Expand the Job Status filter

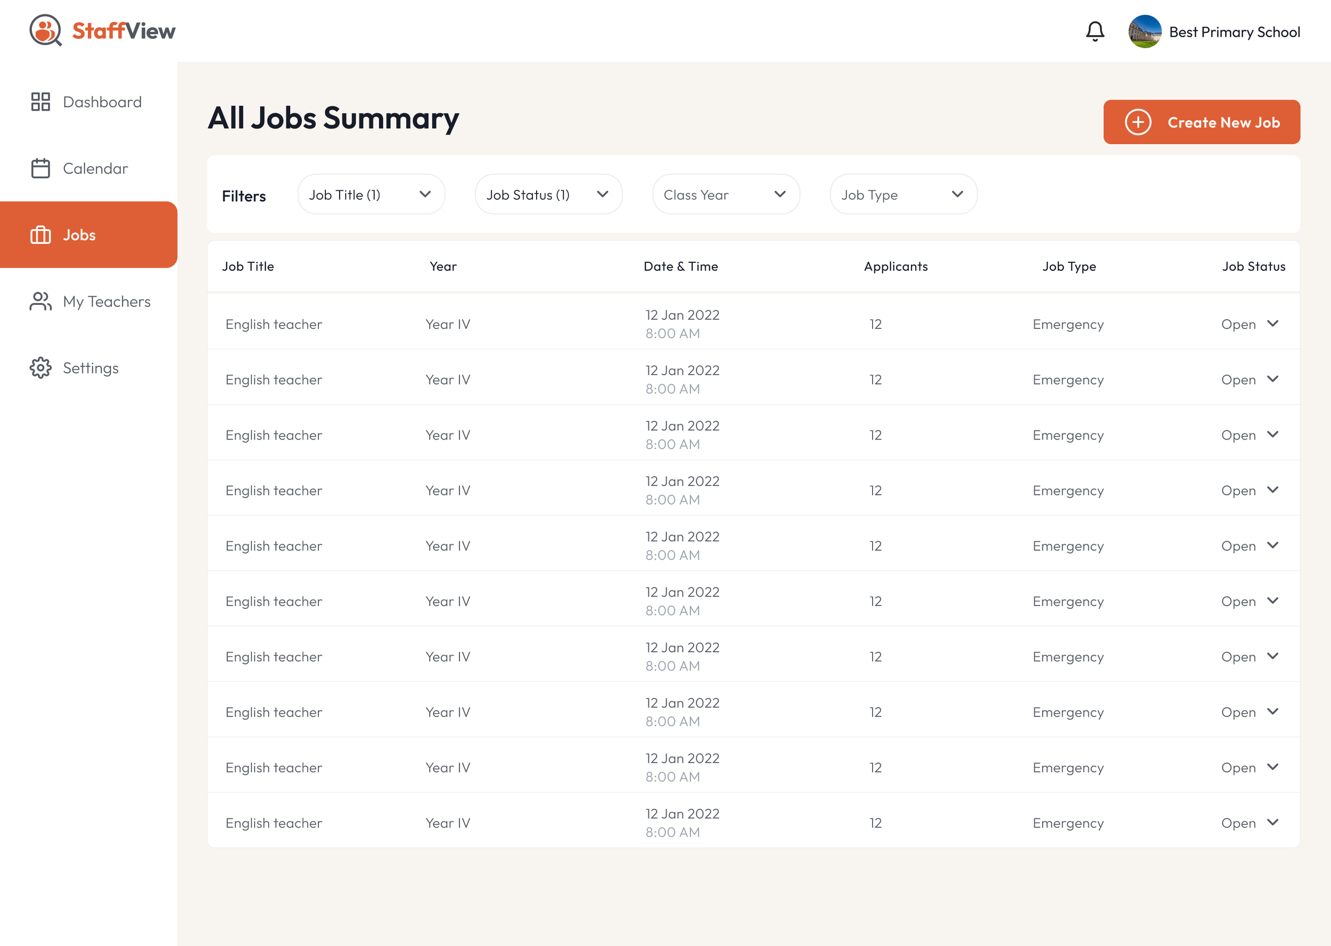(548, 194)
